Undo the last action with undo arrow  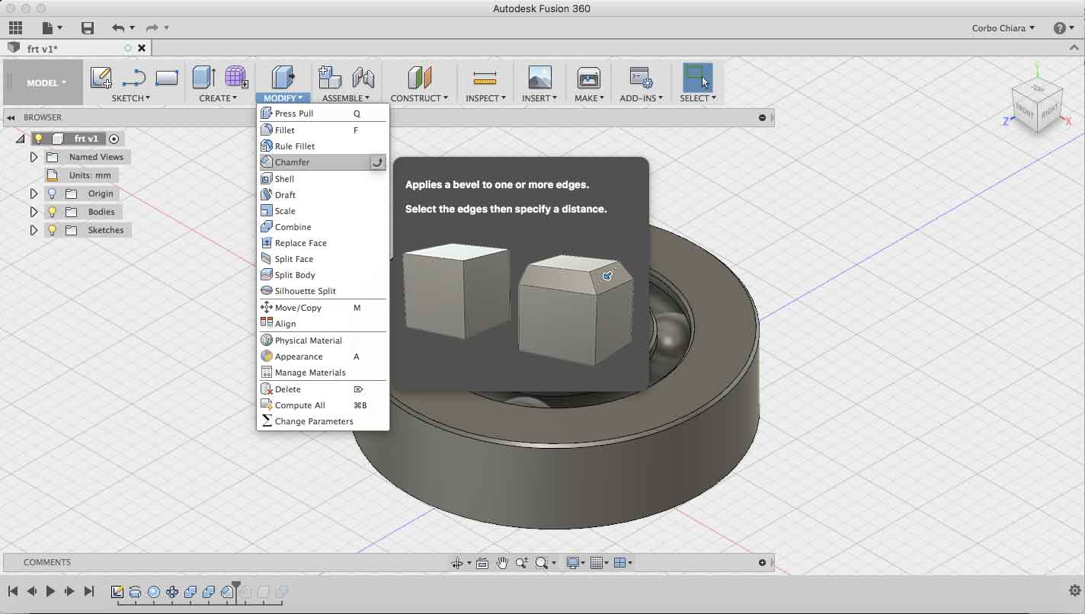click(x=118, y=28)
